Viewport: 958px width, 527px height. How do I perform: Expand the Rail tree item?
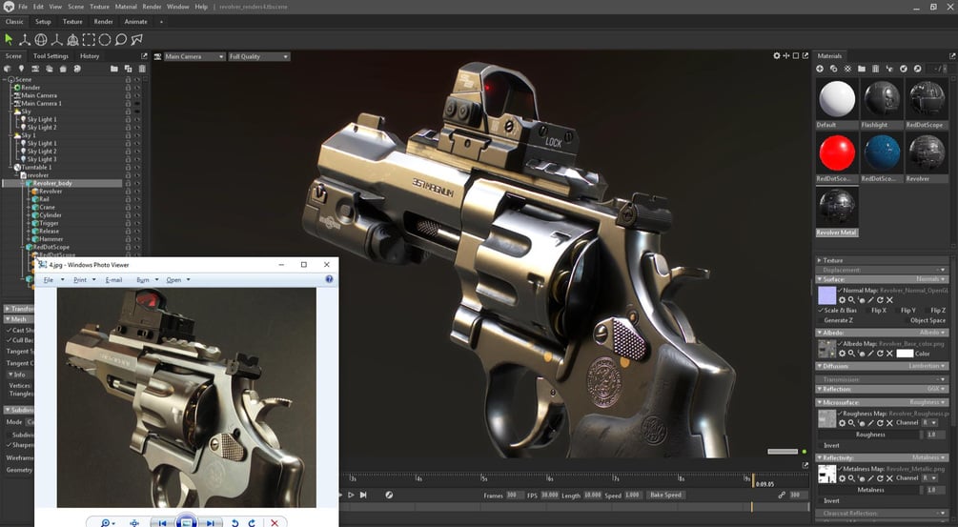[x=28, y=199]
